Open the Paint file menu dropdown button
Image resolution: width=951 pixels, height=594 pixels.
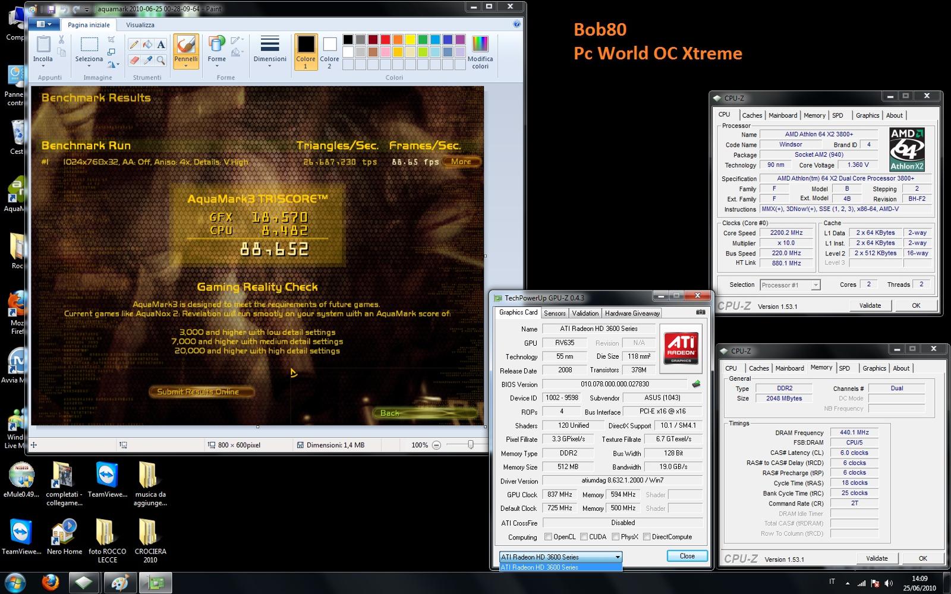44,24
